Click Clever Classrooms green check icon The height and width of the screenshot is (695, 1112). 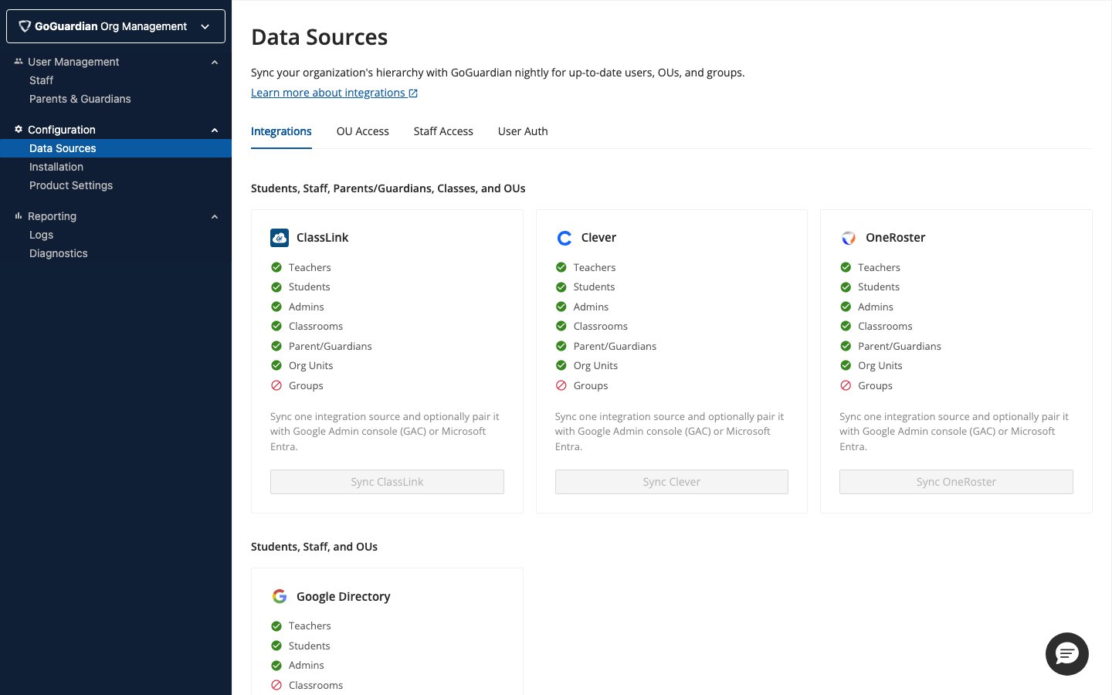point(561,326)
